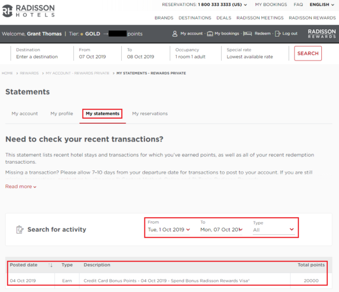Viewport: 339px width, 292px height.
Task: Open the booking From 07 Oct 2019 date
Action: tap(92, 53)
